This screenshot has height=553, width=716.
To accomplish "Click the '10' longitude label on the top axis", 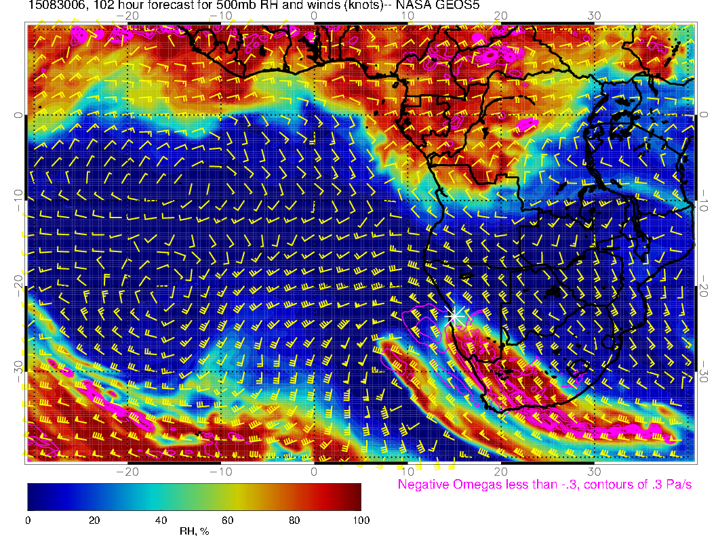I will (x=407, y=16).
